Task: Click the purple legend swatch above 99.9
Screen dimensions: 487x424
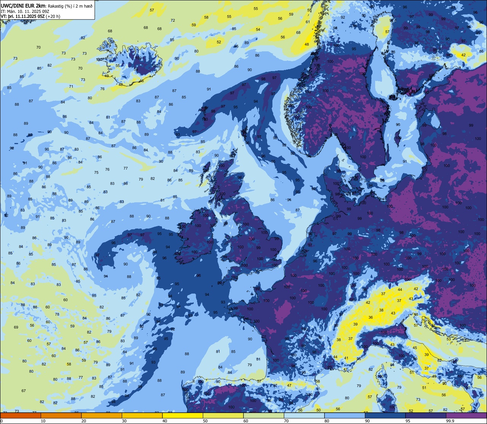Action: click(x=466, y=415)
